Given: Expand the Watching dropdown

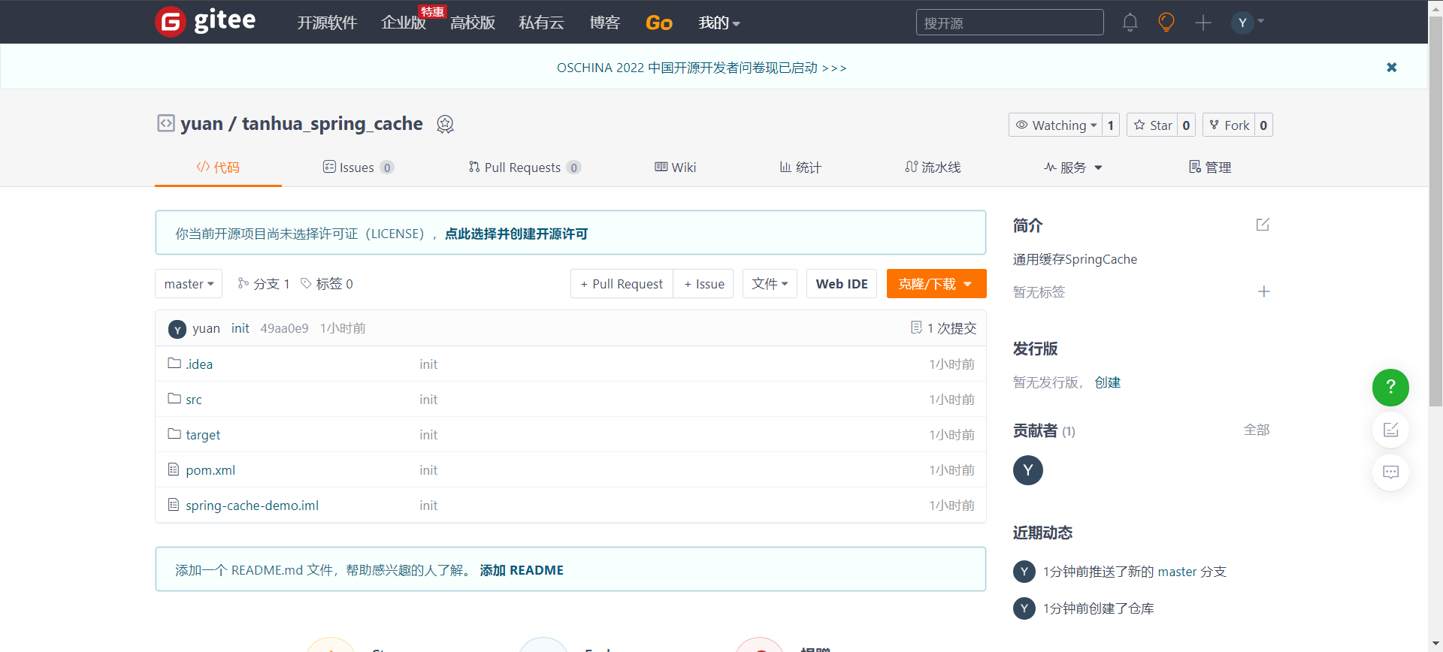Looking at the screenshot, I should (x=1056, y=125).
